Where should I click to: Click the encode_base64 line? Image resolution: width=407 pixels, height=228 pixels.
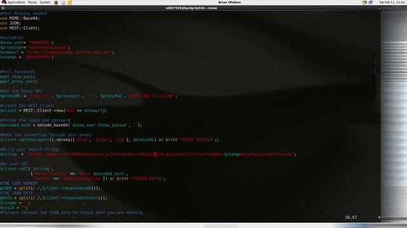point(71,125)
